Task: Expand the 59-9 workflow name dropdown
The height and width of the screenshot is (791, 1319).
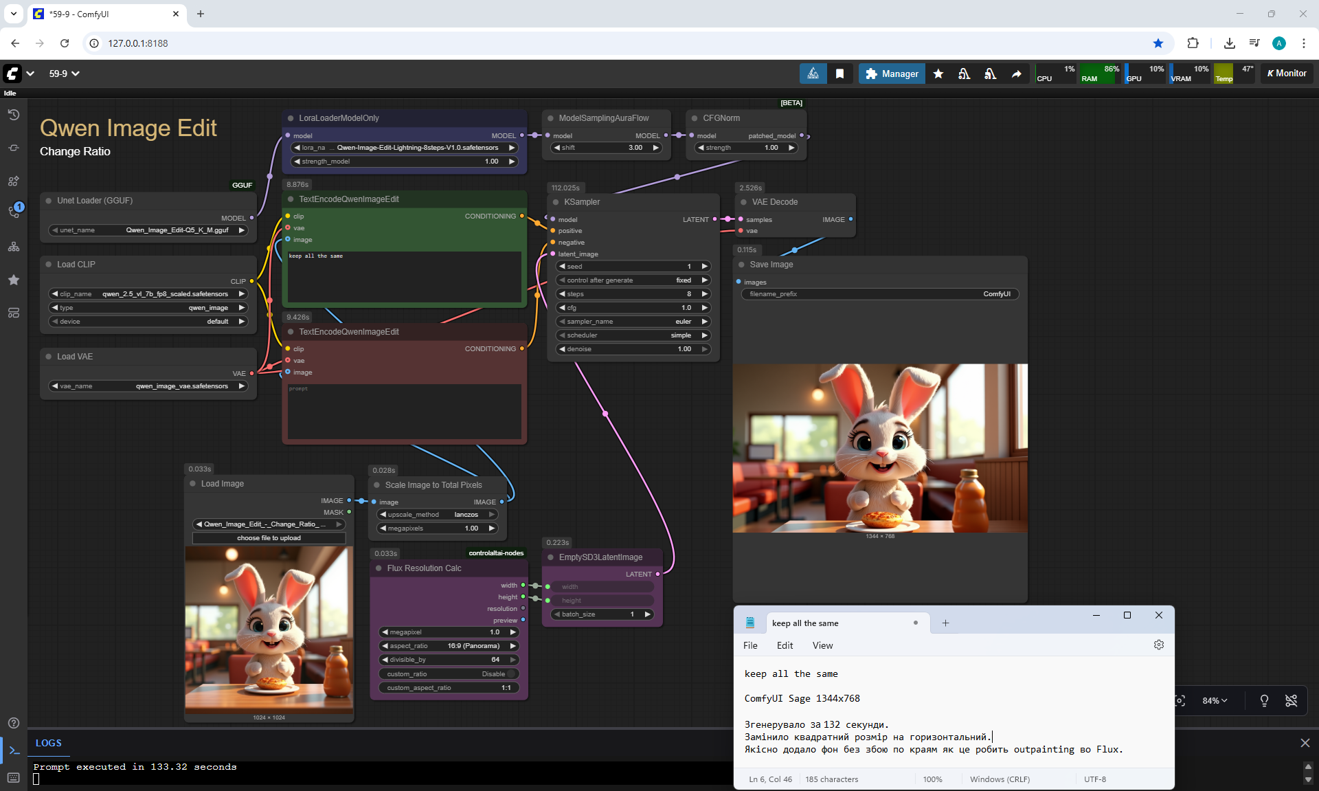Action: click(x=64, y=74)
